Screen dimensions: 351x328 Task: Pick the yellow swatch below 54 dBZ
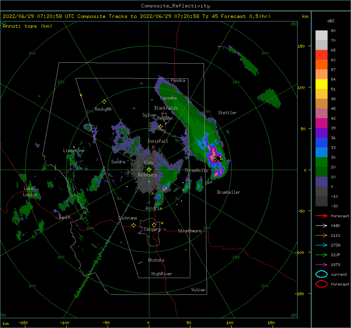pyautogui.click(x=321, y=84)
